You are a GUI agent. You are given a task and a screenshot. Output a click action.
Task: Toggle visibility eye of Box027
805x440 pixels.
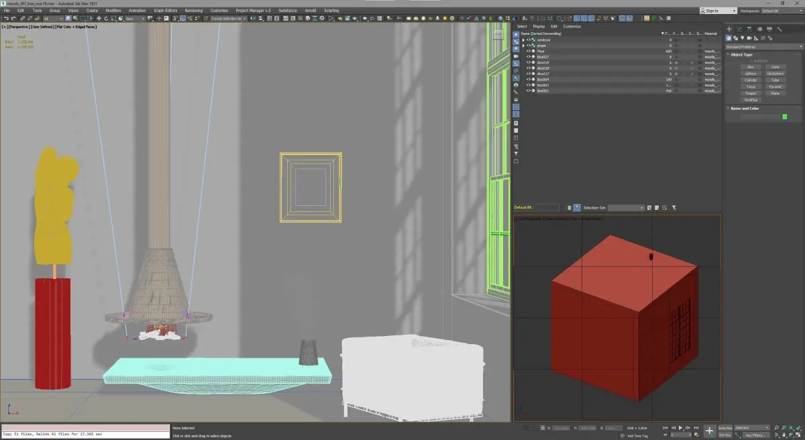click(x=529, y=57)
